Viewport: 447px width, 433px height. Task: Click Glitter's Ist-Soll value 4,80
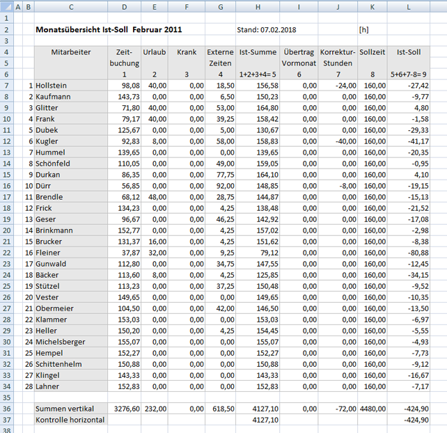[409, 108]
